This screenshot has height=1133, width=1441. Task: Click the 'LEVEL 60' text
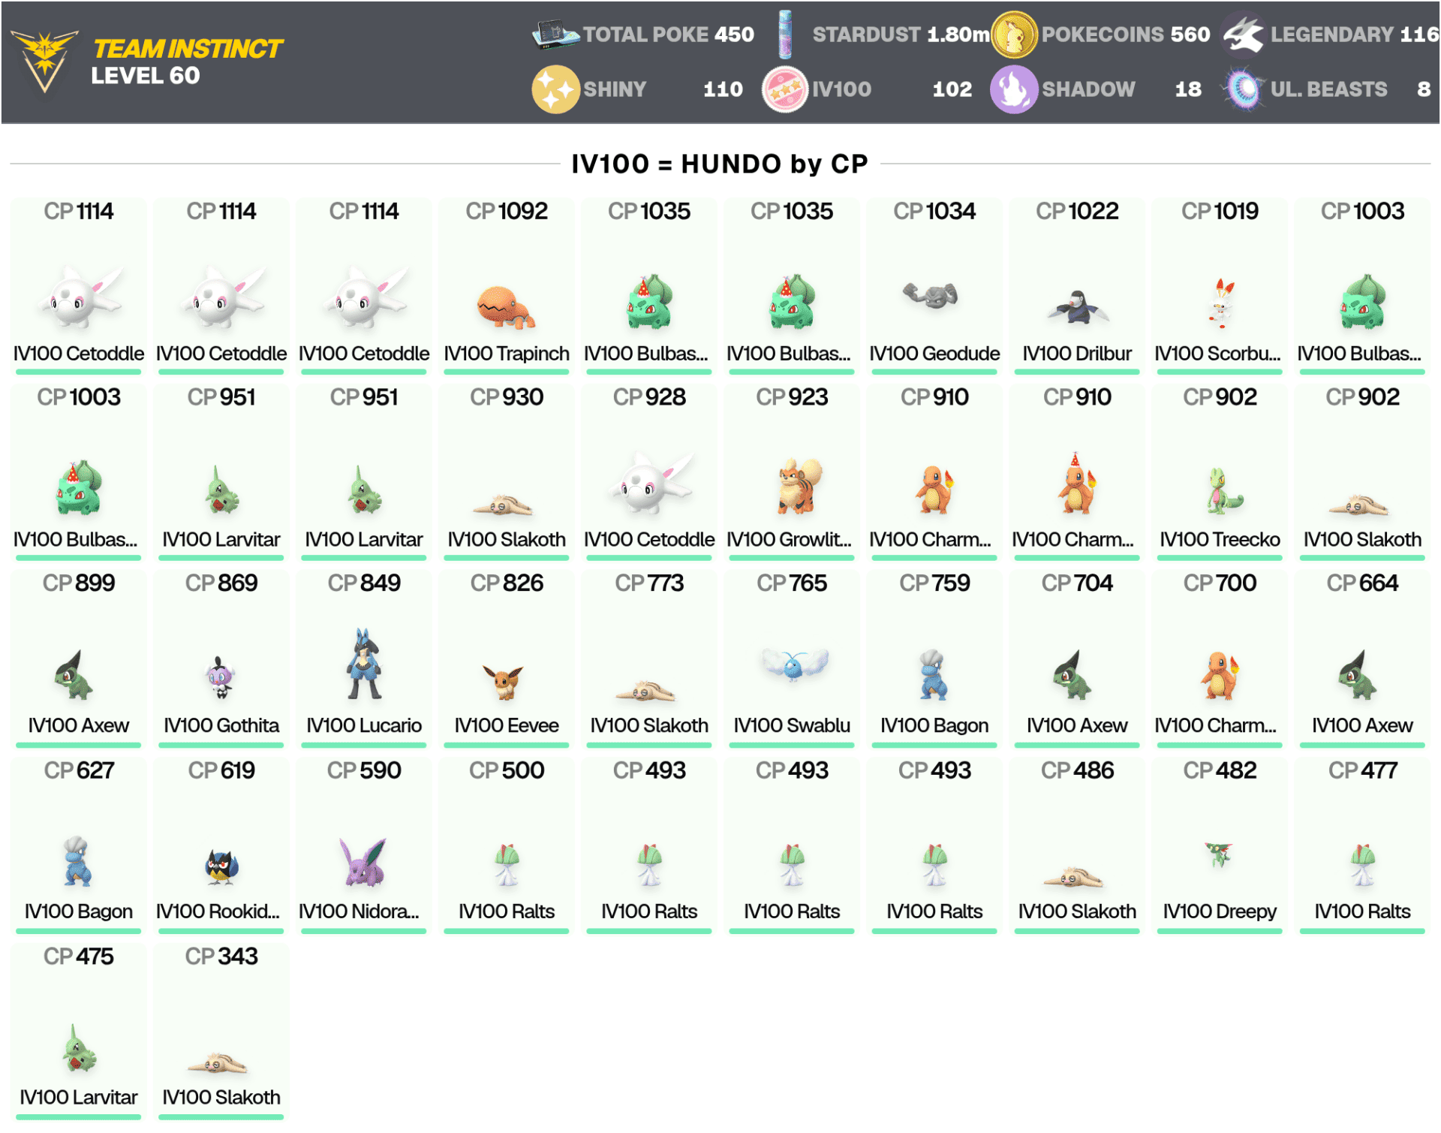(146, 76)
